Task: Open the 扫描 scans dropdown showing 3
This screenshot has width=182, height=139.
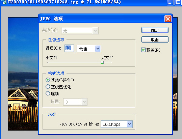Action: click(75, 102)
